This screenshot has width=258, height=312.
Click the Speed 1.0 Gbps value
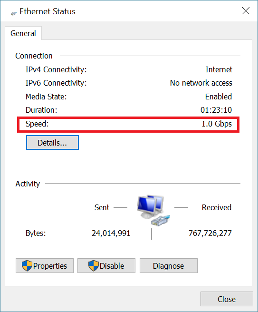(x=217, y=124)
